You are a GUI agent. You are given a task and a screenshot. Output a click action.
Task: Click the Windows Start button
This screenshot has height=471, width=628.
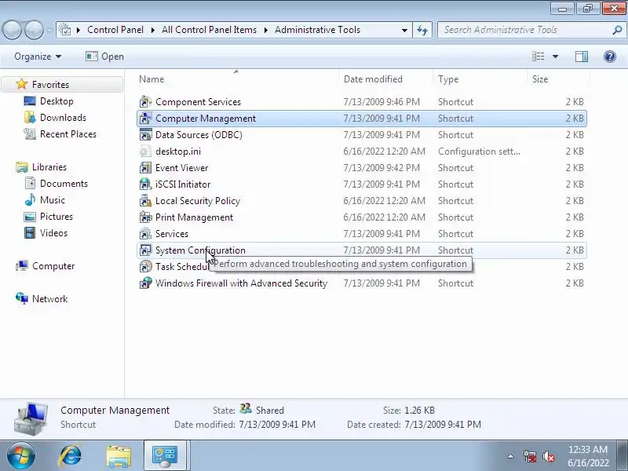click(20, 456)
